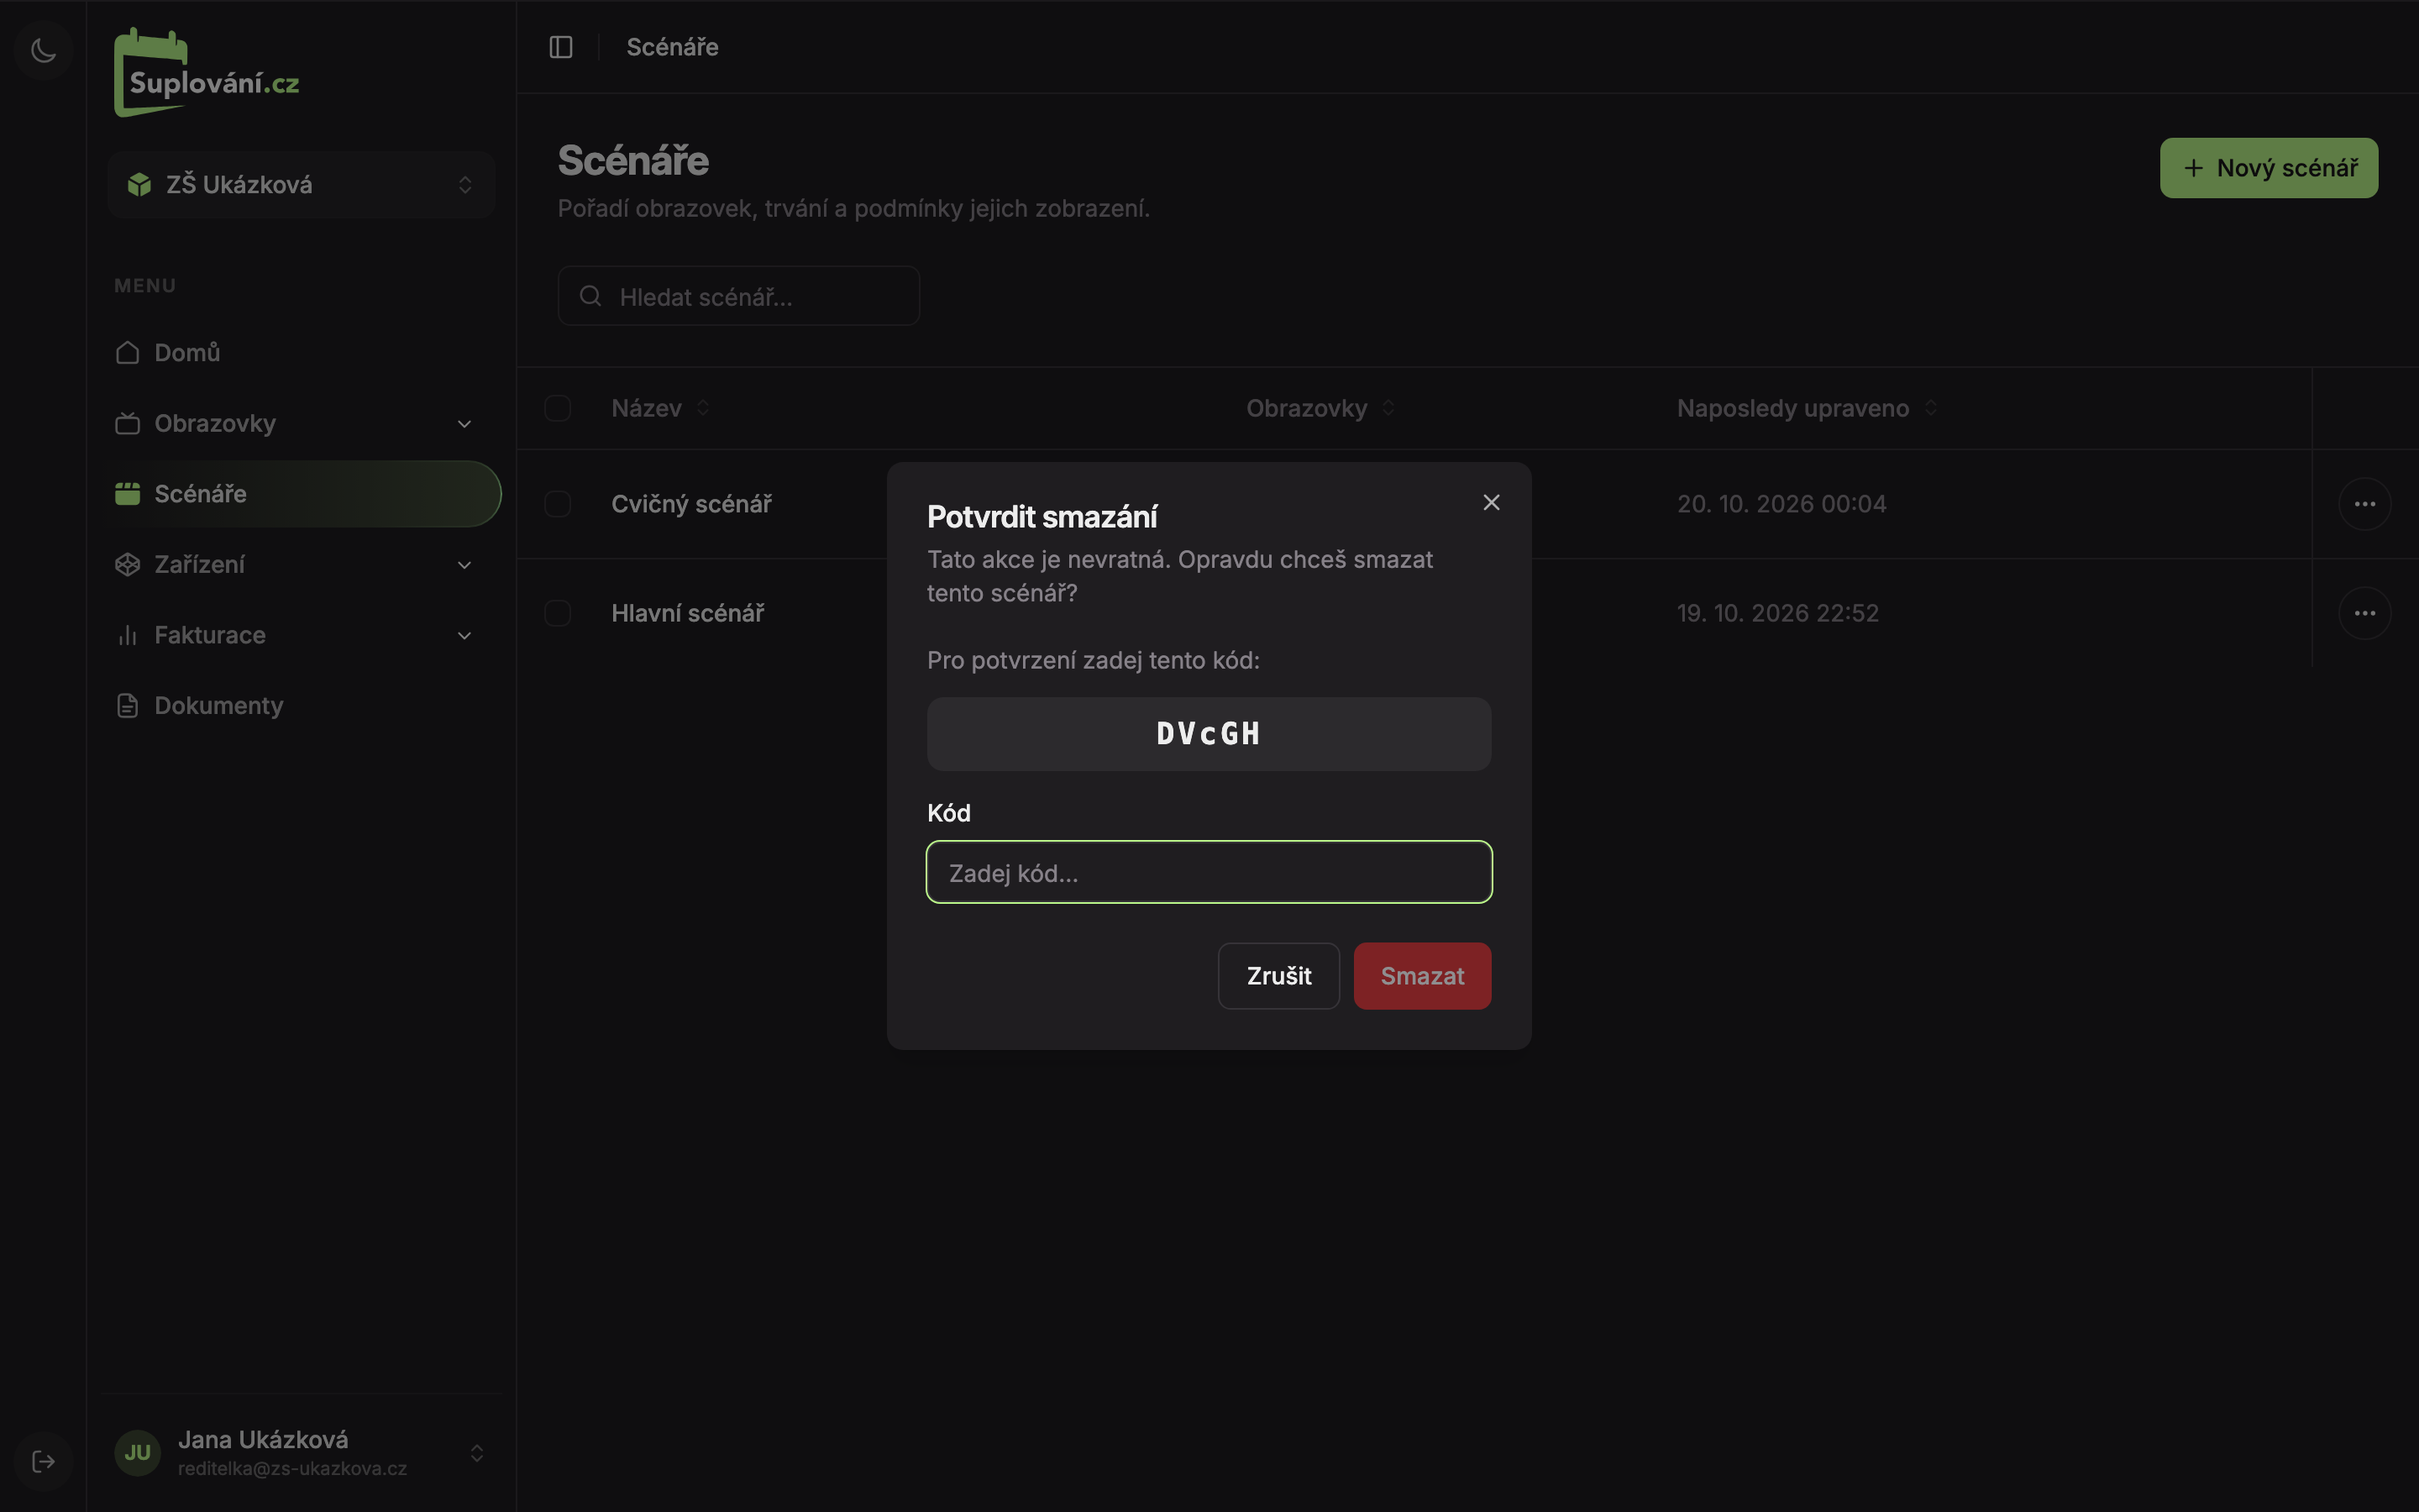Select all rows checkbox in header
2419x1512 pixels.
point(558,408)
